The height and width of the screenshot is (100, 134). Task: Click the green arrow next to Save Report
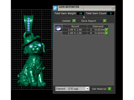coord(105,21)
